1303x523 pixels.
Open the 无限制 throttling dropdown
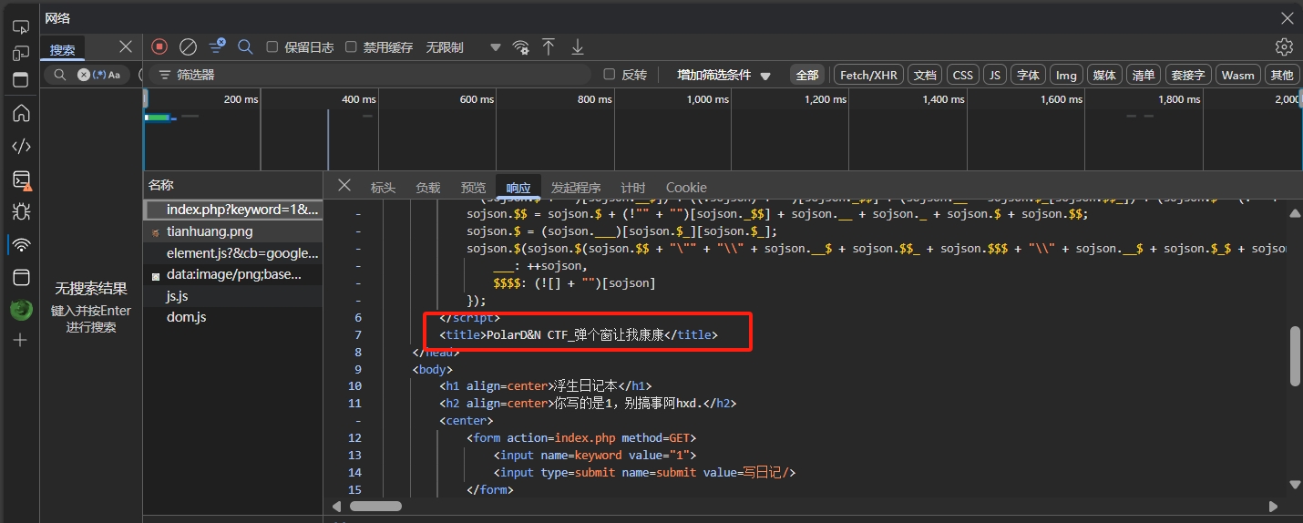click(x=464, y=46)
